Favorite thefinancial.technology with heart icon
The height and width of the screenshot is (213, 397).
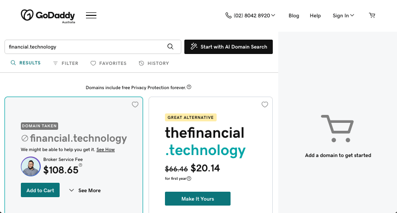click(x=265, y=105)
